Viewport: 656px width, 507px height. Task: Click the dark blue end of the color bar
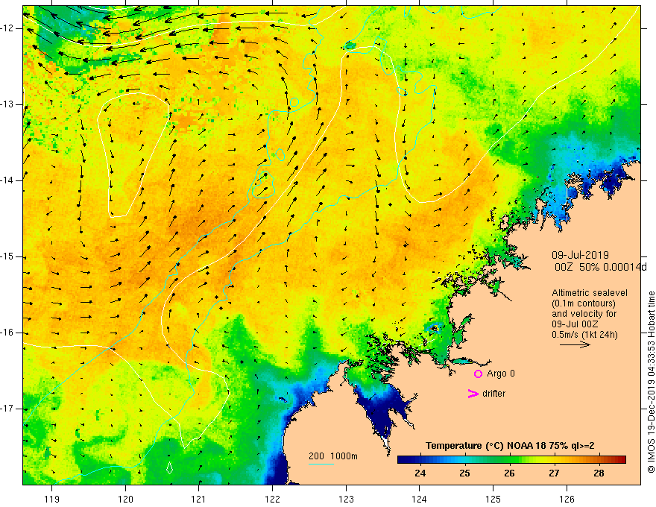tap(401, 460)
